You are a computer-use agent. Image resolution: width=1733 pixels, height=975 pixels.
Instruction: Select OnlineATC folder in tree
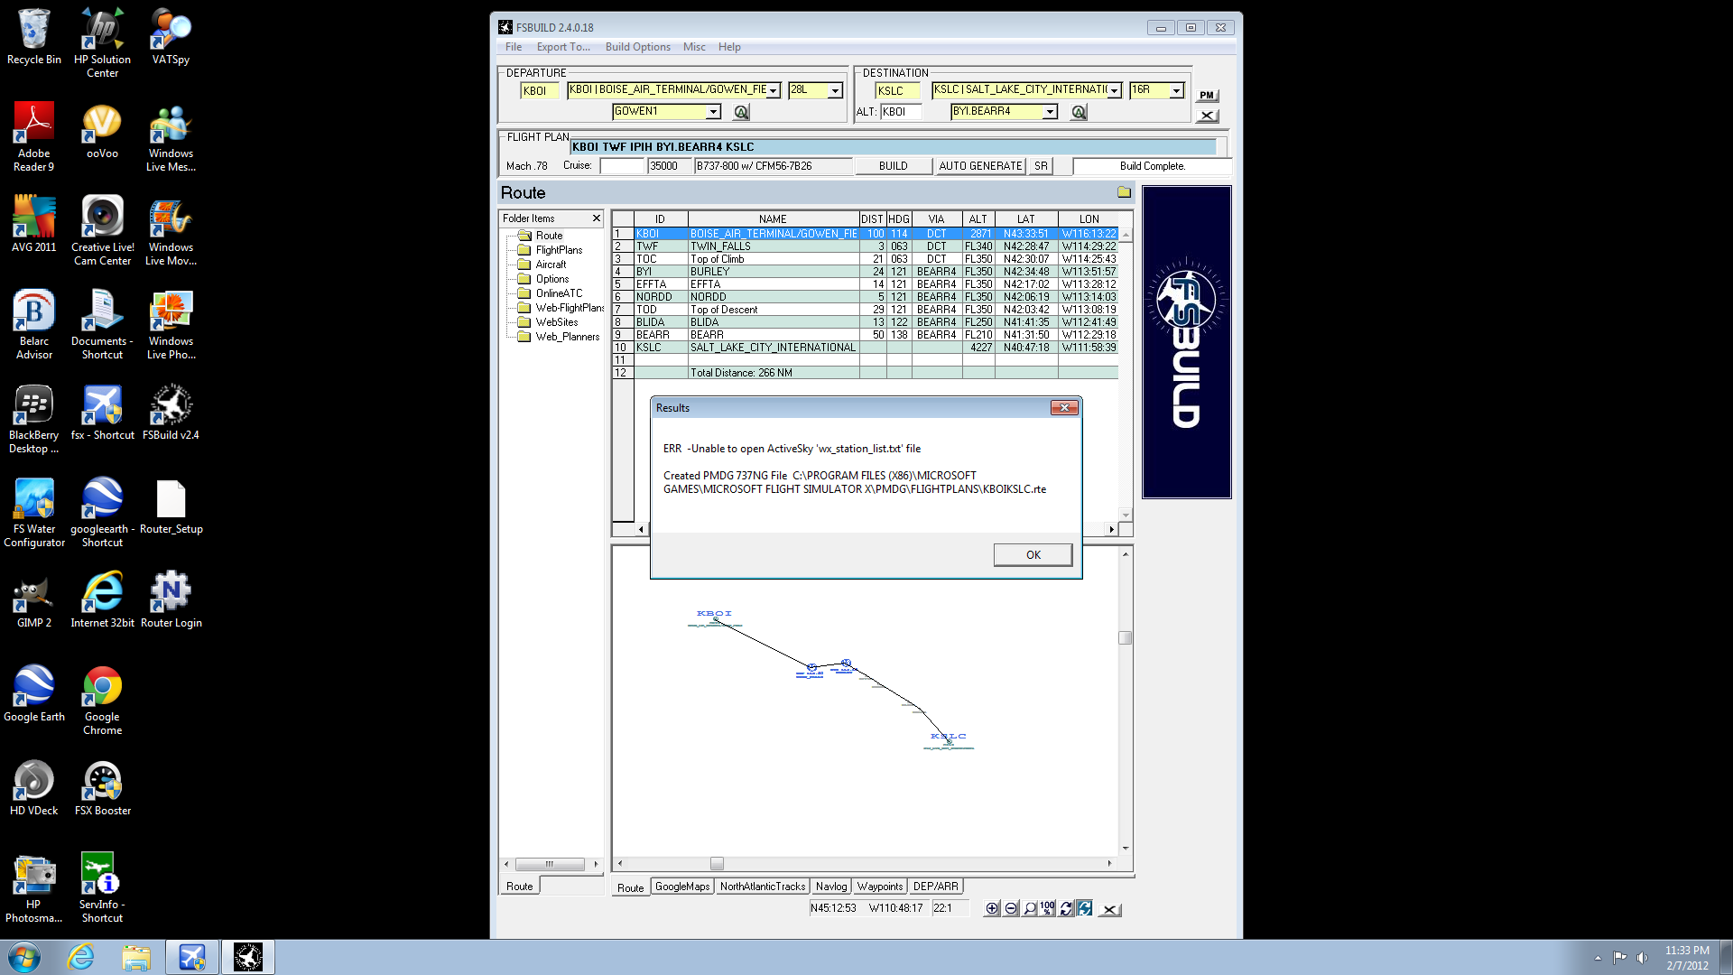(x=559, y=293)
